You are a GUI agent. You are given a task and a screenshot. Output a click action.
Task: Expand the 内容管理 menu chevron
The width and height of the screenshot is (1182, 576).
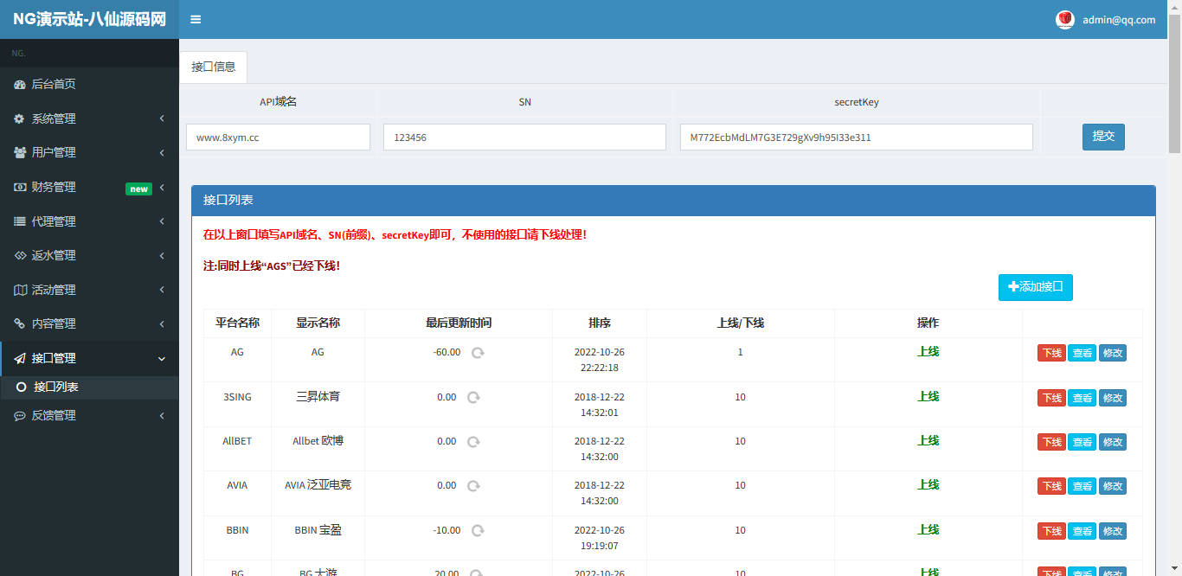click(162, 323)
